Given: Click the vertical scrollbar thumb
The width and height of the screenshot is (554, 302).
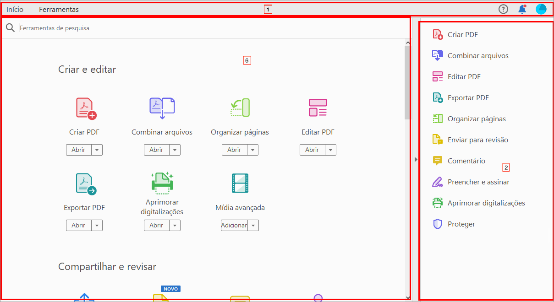Looking at the screenshot, I should [x=407, y=82].
